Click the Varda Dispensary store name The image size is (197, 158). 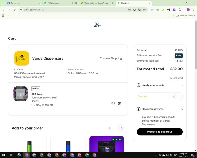pyautogui.click(x=48, y=58)
